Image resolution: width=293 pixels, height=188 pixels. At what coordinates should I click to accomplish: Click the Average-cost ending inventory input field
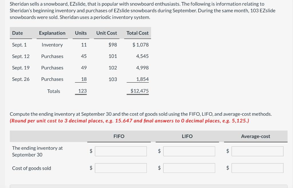pyautogui.click(x=258, y=151)
